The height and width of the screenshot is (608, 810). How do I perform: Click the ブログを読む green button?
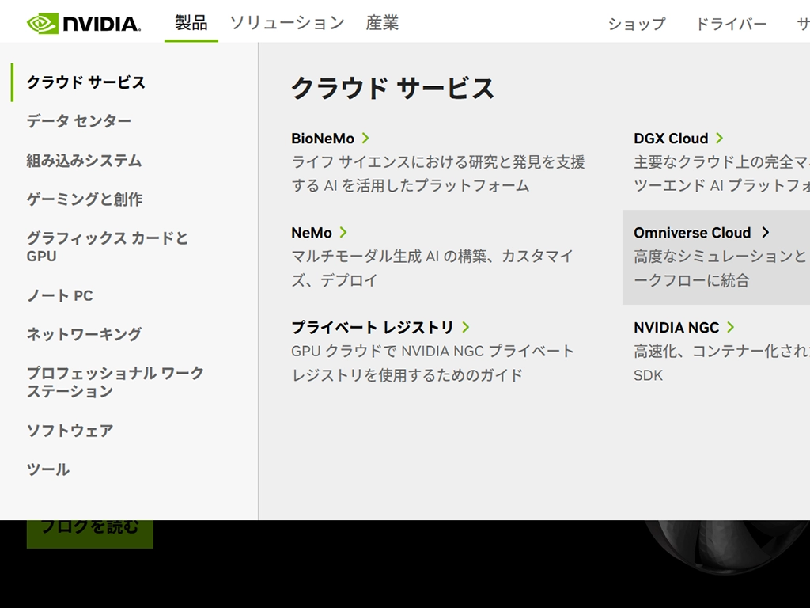click(90, 534)
